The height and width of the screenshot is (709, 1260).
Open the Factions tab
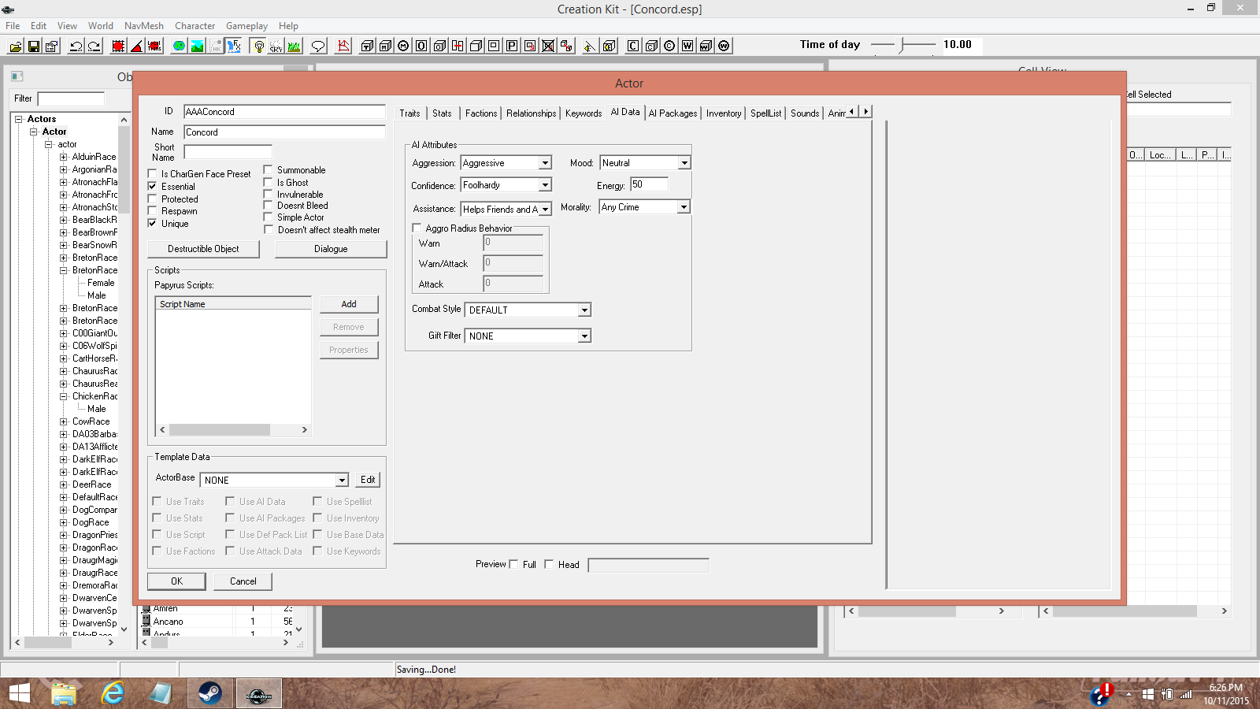pos(481,113)
